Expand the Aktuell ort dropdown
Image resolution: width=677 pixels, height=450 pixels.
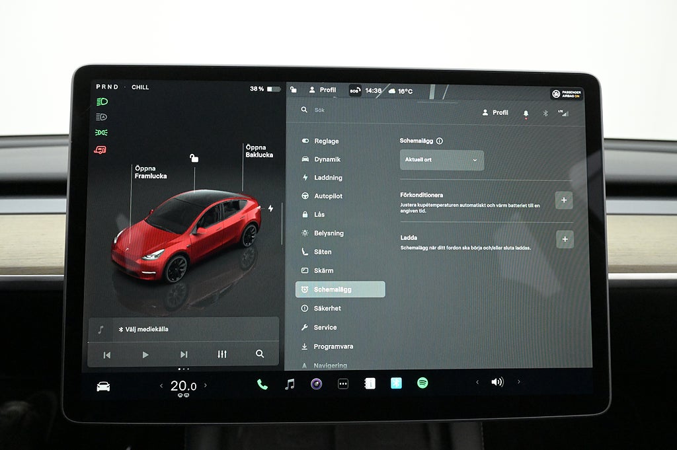click(x=442, y=160)
